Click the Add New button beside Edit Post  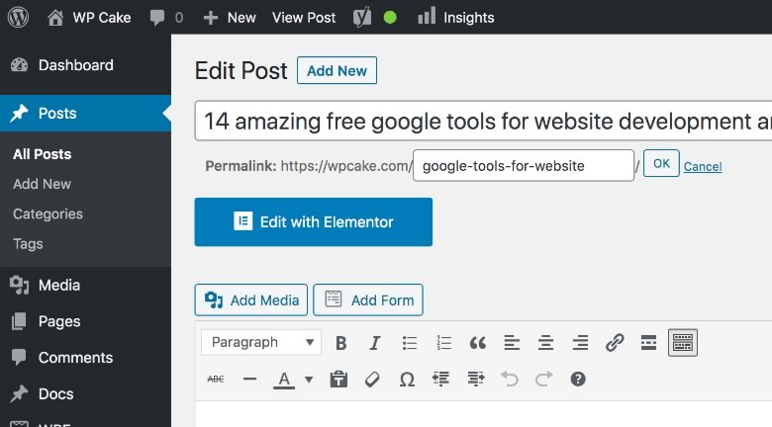tap(337, 70)
